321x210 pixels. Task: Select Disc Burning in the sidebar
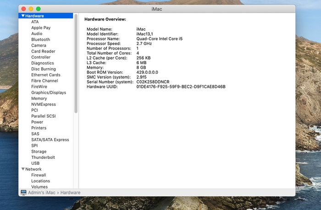click(44, 69)
